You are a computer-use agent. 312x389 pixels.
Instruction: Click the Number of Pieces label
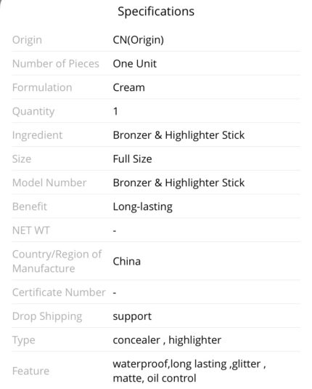[x=56, y=64]
